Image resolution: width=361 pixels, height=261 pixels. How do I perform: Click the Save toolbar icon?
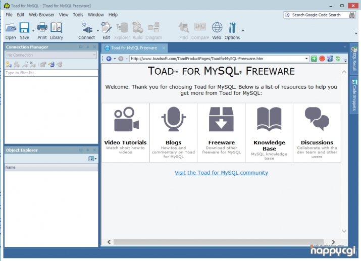point(24,28)
